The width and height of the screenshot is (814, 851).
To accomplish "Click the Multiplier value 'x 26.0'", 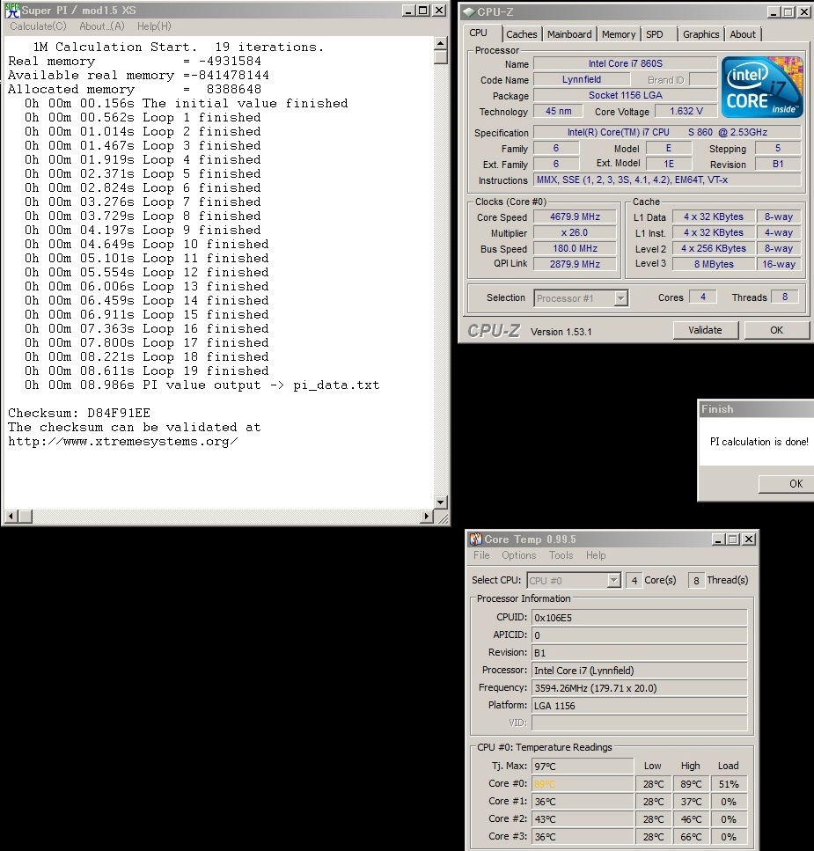I will pos(575,232).
